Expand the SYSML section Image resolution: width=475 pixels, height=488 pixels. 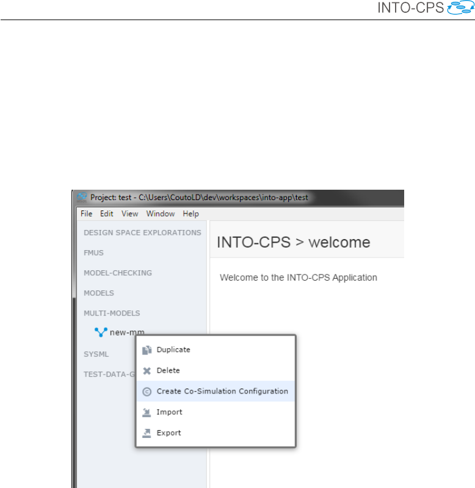(96, 354)
